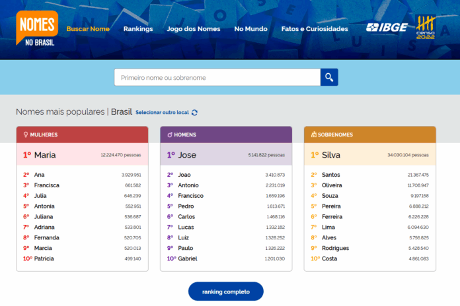Click the Nomes no Brasil logo
This screenshot has width=460, height=306.
tap(37, 28)
